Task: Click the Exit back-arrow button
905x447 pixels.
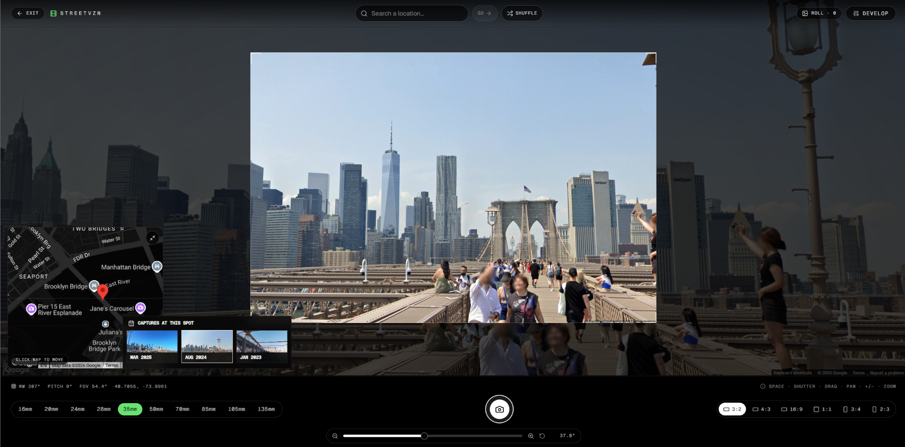Action: [28, 13]
